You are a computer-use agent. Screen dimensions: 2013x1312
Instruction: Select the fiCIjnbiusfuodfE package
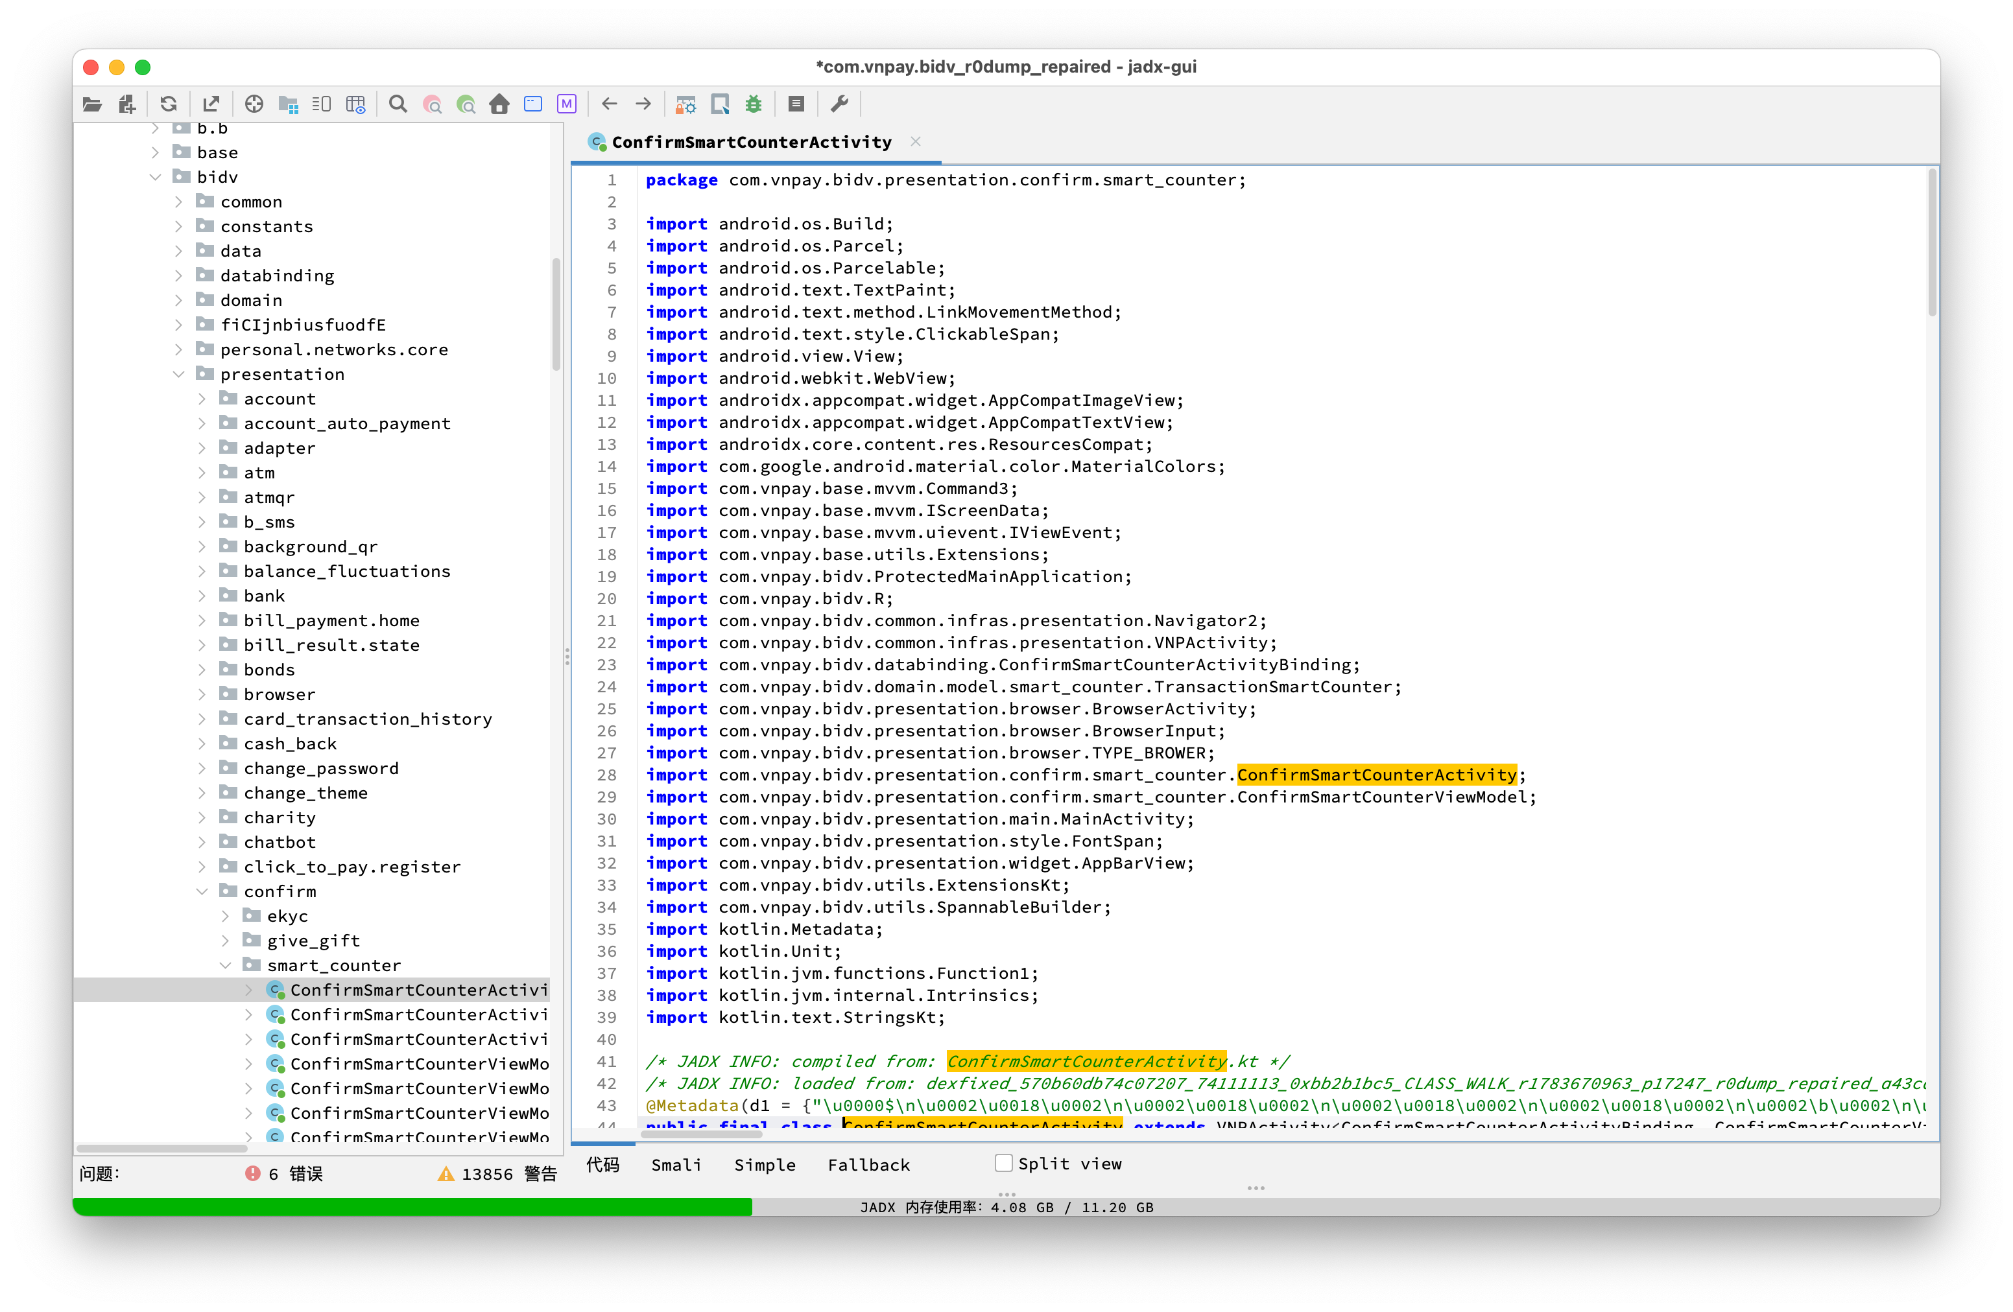tap(303, 325)
